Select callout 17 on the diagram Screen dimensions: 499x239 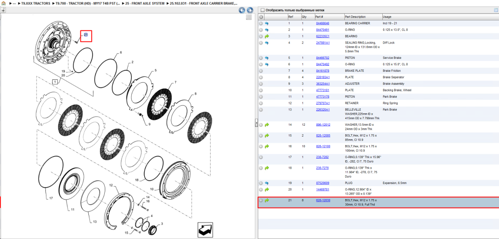51,198
